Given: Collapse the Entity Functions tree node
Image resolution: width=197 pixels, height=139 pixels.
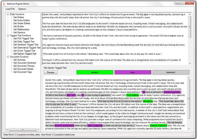Looking at the screenshot, I should pyautogui.click(x=8, y=14).
